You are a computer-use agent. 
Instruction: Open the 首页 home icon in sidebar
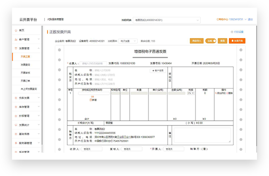[16, 30]
